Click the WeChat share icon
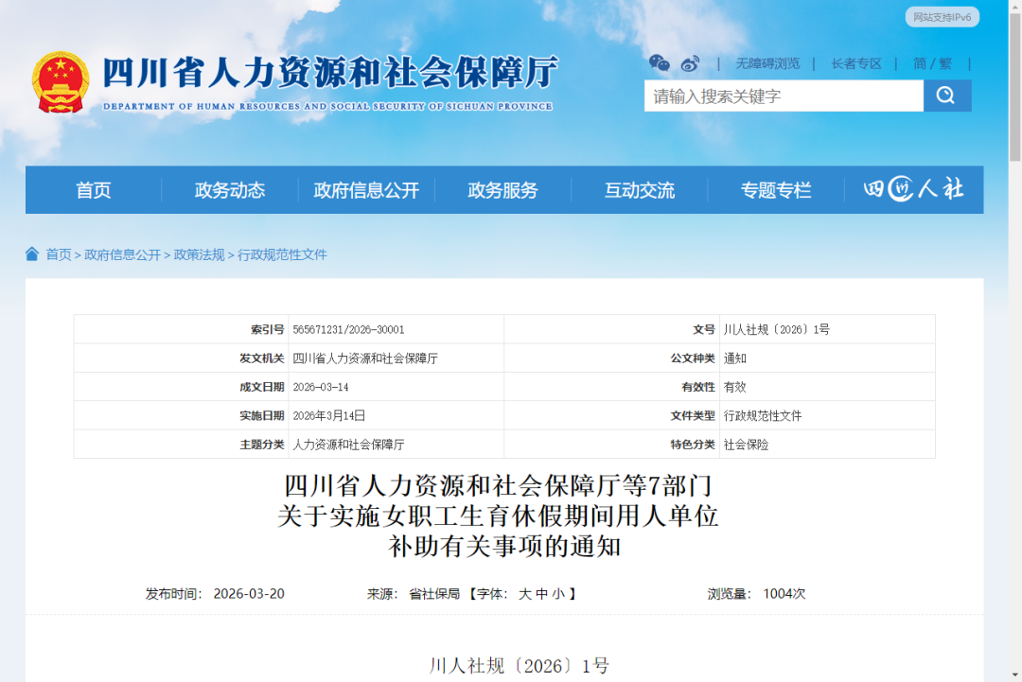The image size is (1022, 682). (x=660, y=62)
